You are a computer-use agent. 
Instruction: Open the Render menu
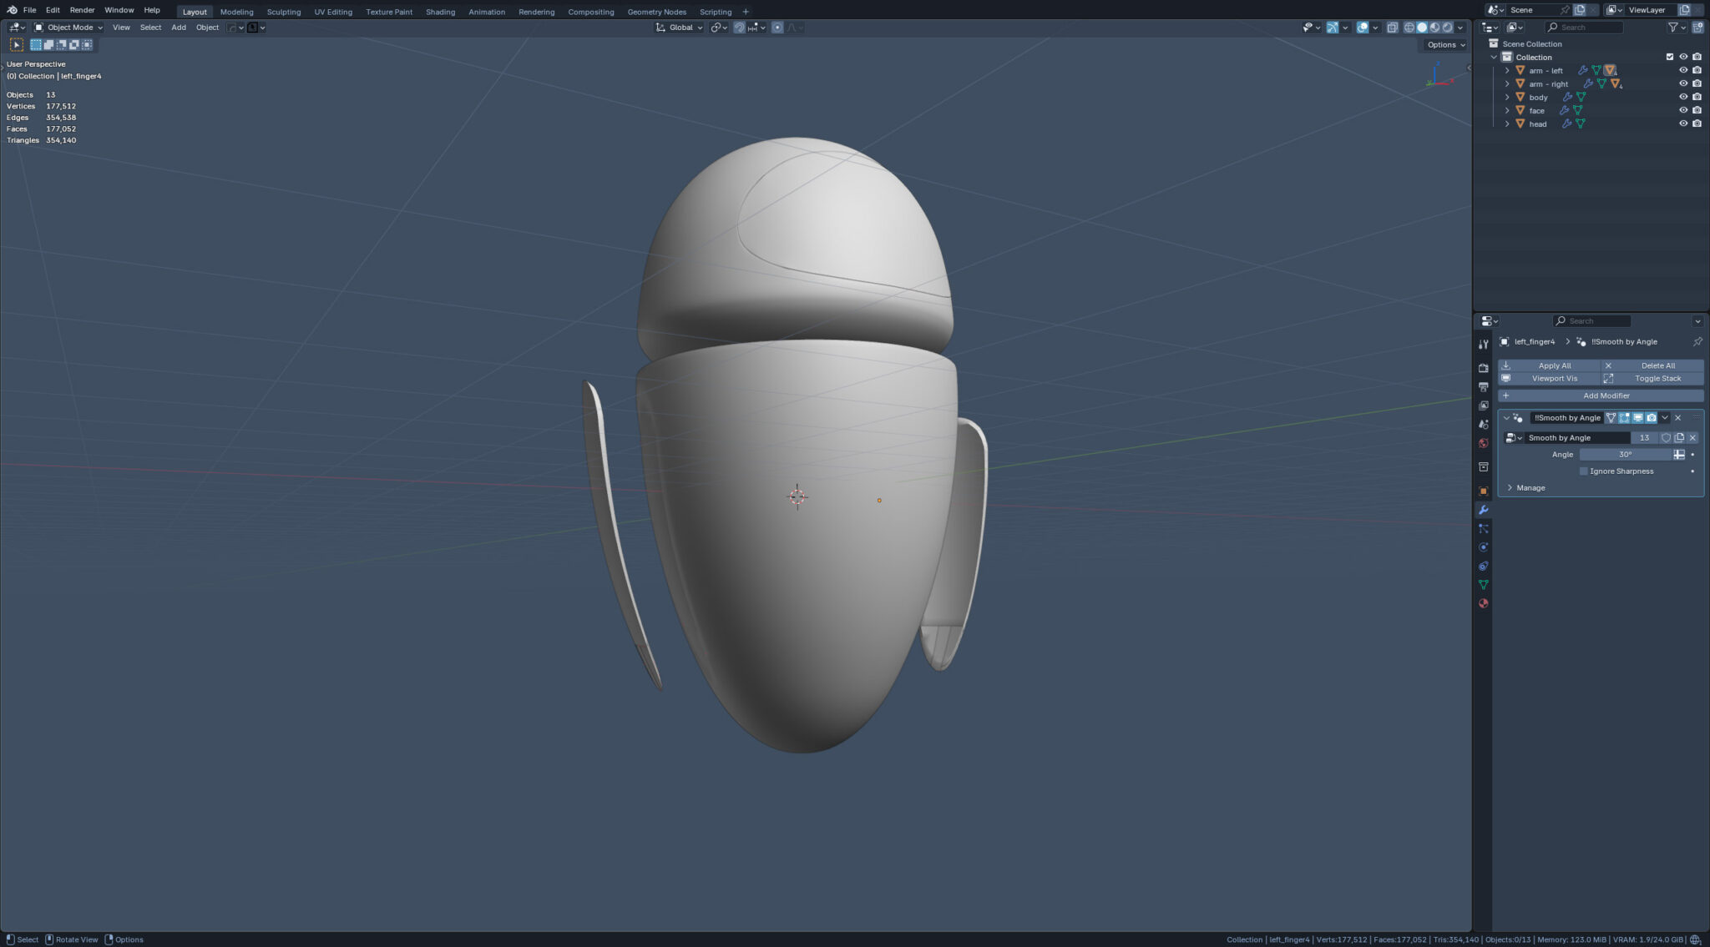coord(82,10)
